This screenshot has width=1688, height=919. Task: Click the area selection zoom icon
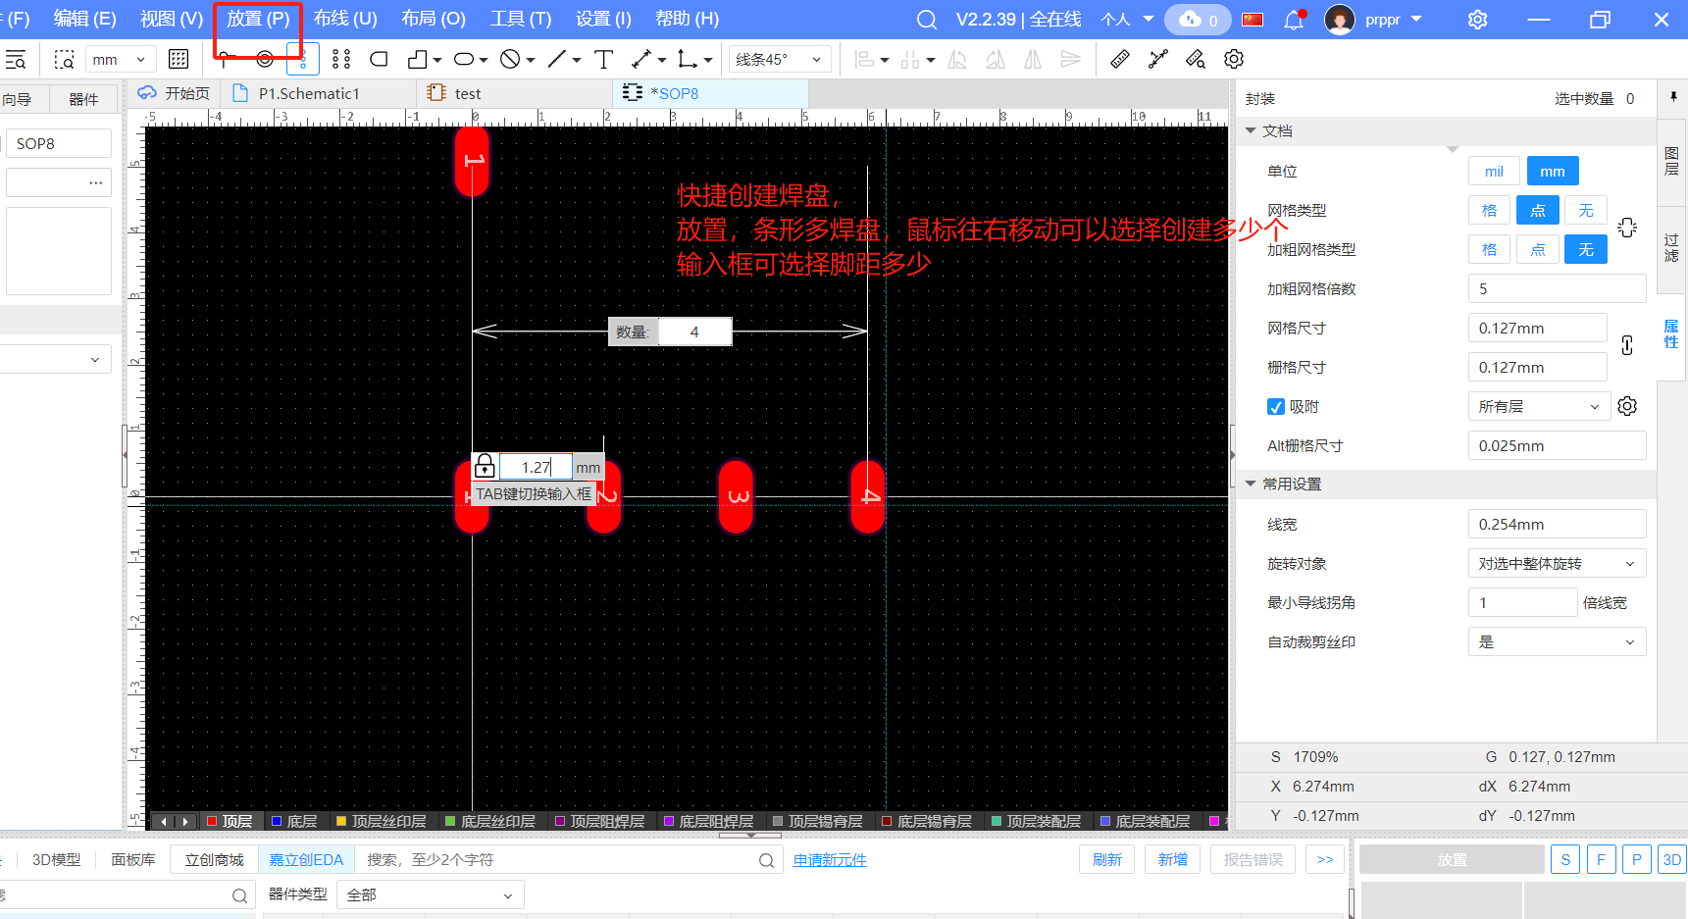click(65, 60)
